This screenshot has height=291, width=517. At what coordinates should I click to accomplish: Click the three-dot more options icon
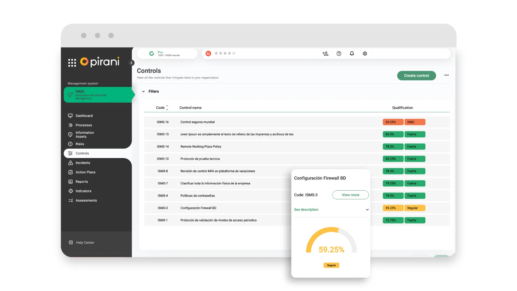click(446, 75)
